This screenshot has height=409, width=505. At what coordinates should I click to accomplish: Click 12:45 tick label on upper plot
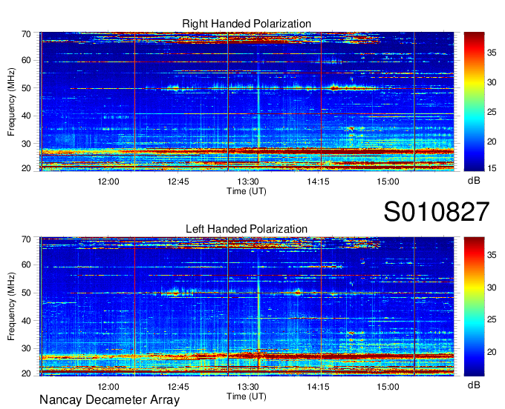[178, 182]
